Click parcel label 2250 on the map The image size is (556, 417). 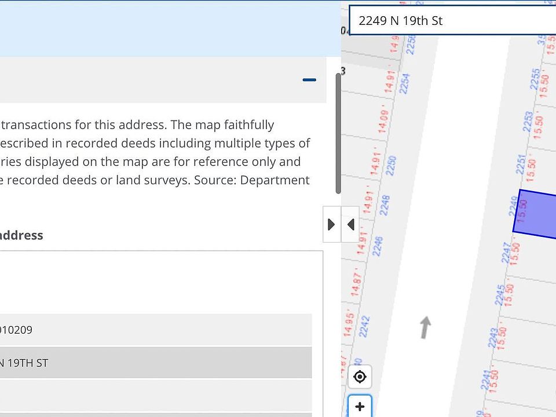tap(391, 166)
